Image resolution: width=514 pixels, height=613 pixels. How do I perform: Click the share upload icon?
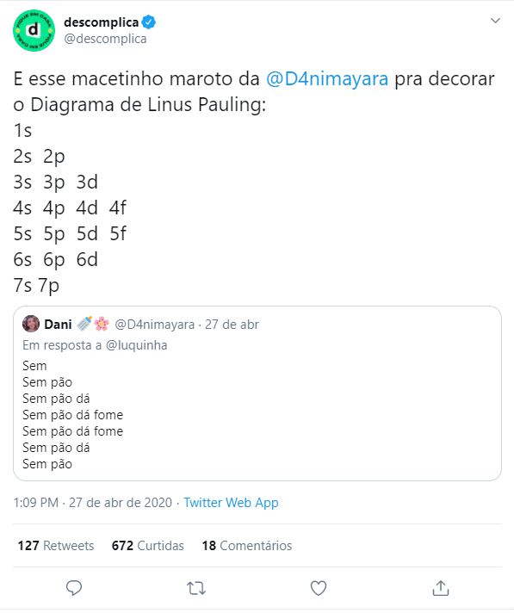[441, 587]
